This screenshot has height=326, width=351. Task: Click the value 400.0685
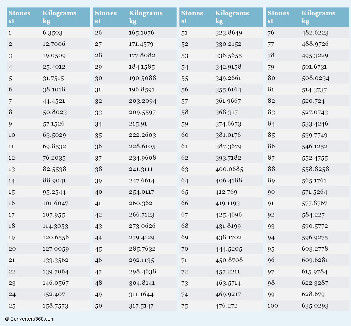229,169
